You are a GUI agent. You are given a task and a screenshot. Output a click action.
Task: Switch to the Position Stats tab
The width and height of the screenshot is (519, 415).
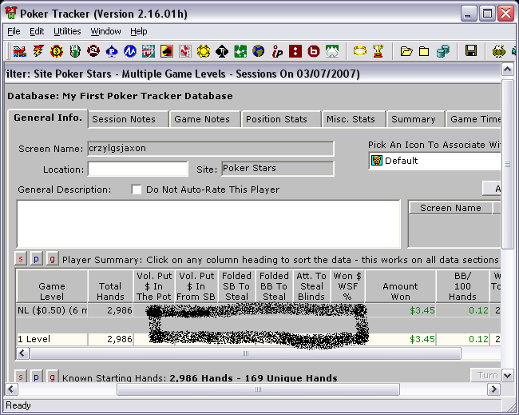[x=281, y=119]
